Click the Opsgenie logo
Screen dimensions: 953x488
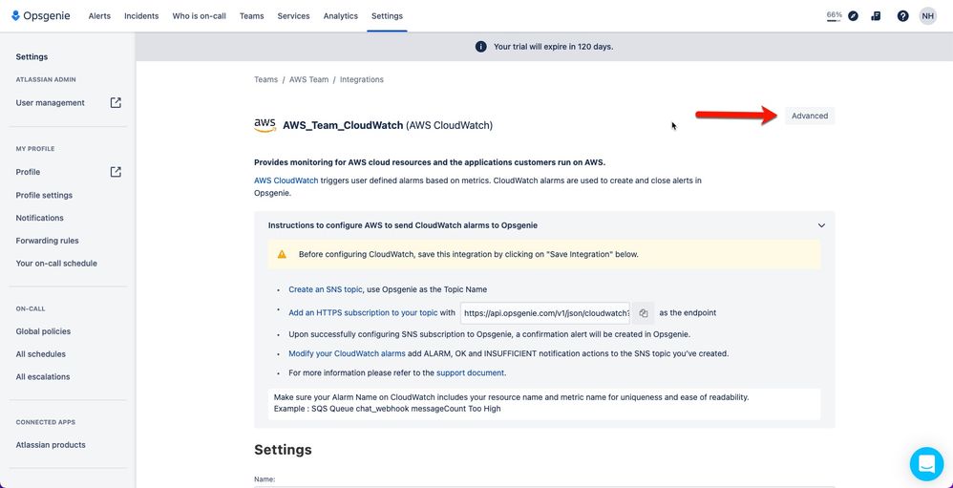[x=41, y=16]
